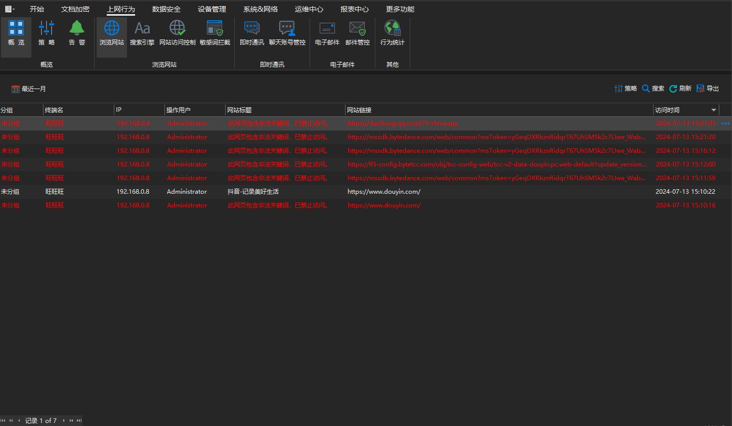This screenshot has width=732, height=426.
Task: Select the 2024-07-13 15:21:20 time cell
Action: click(x=685, y=137)
